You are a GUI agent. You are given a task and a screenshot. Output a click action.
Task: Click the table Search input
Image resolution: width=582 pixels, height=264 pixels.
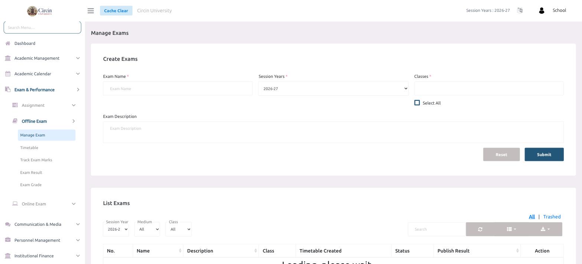[437, 229]
